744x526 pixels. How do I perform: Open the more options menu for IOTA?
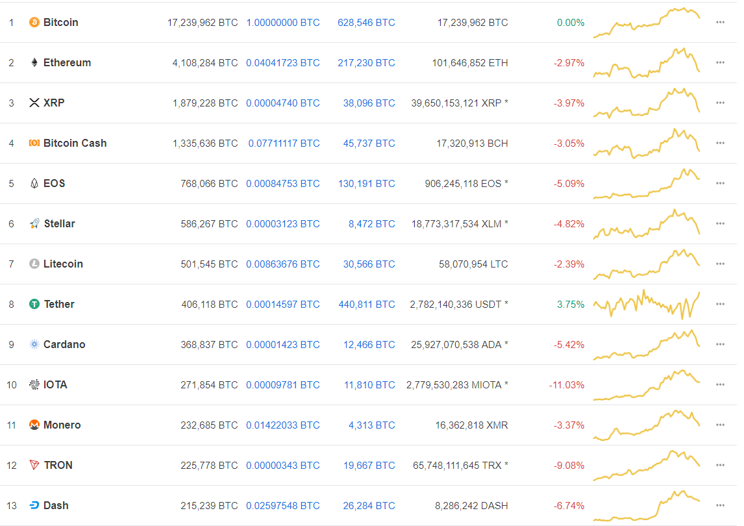coord(720,384)
